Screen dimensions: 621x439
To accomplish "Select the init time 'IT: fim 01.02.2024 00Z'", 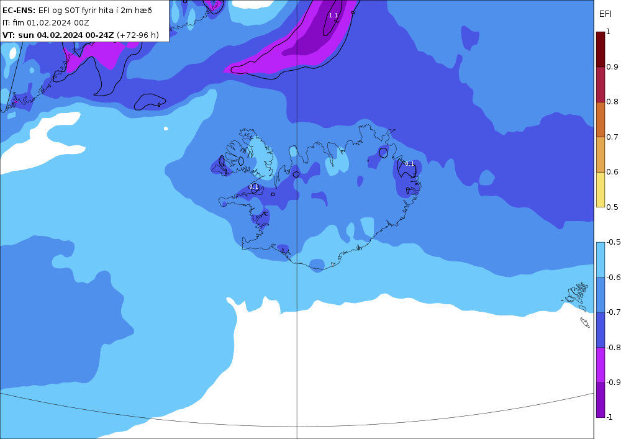I will tap(45, 22).
